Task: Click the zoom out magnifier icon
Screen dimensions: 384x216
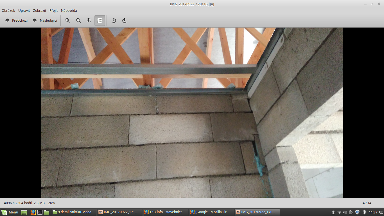Action: click(x=78, y=21)
